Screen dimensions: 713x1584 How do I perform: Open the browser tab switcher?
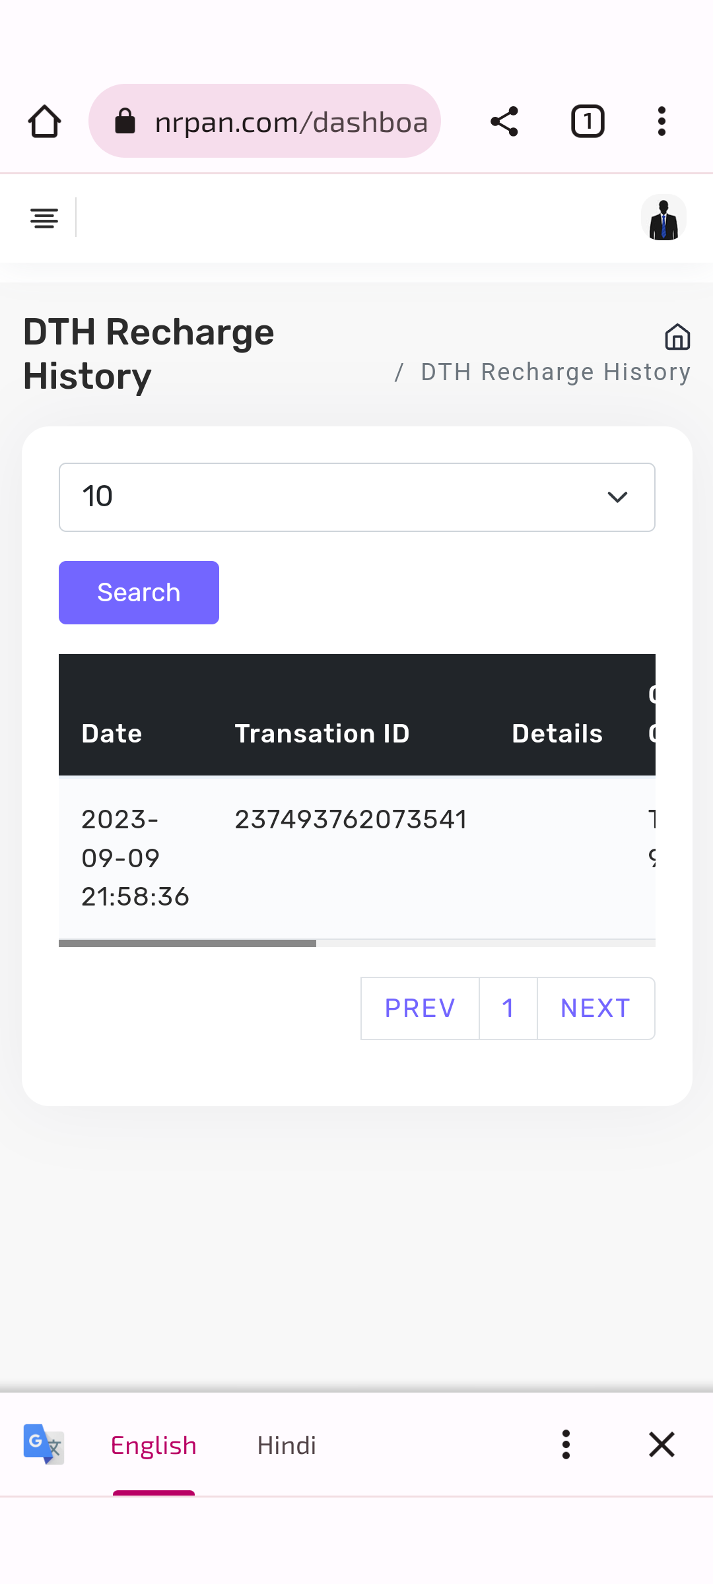tap(588, 121)
